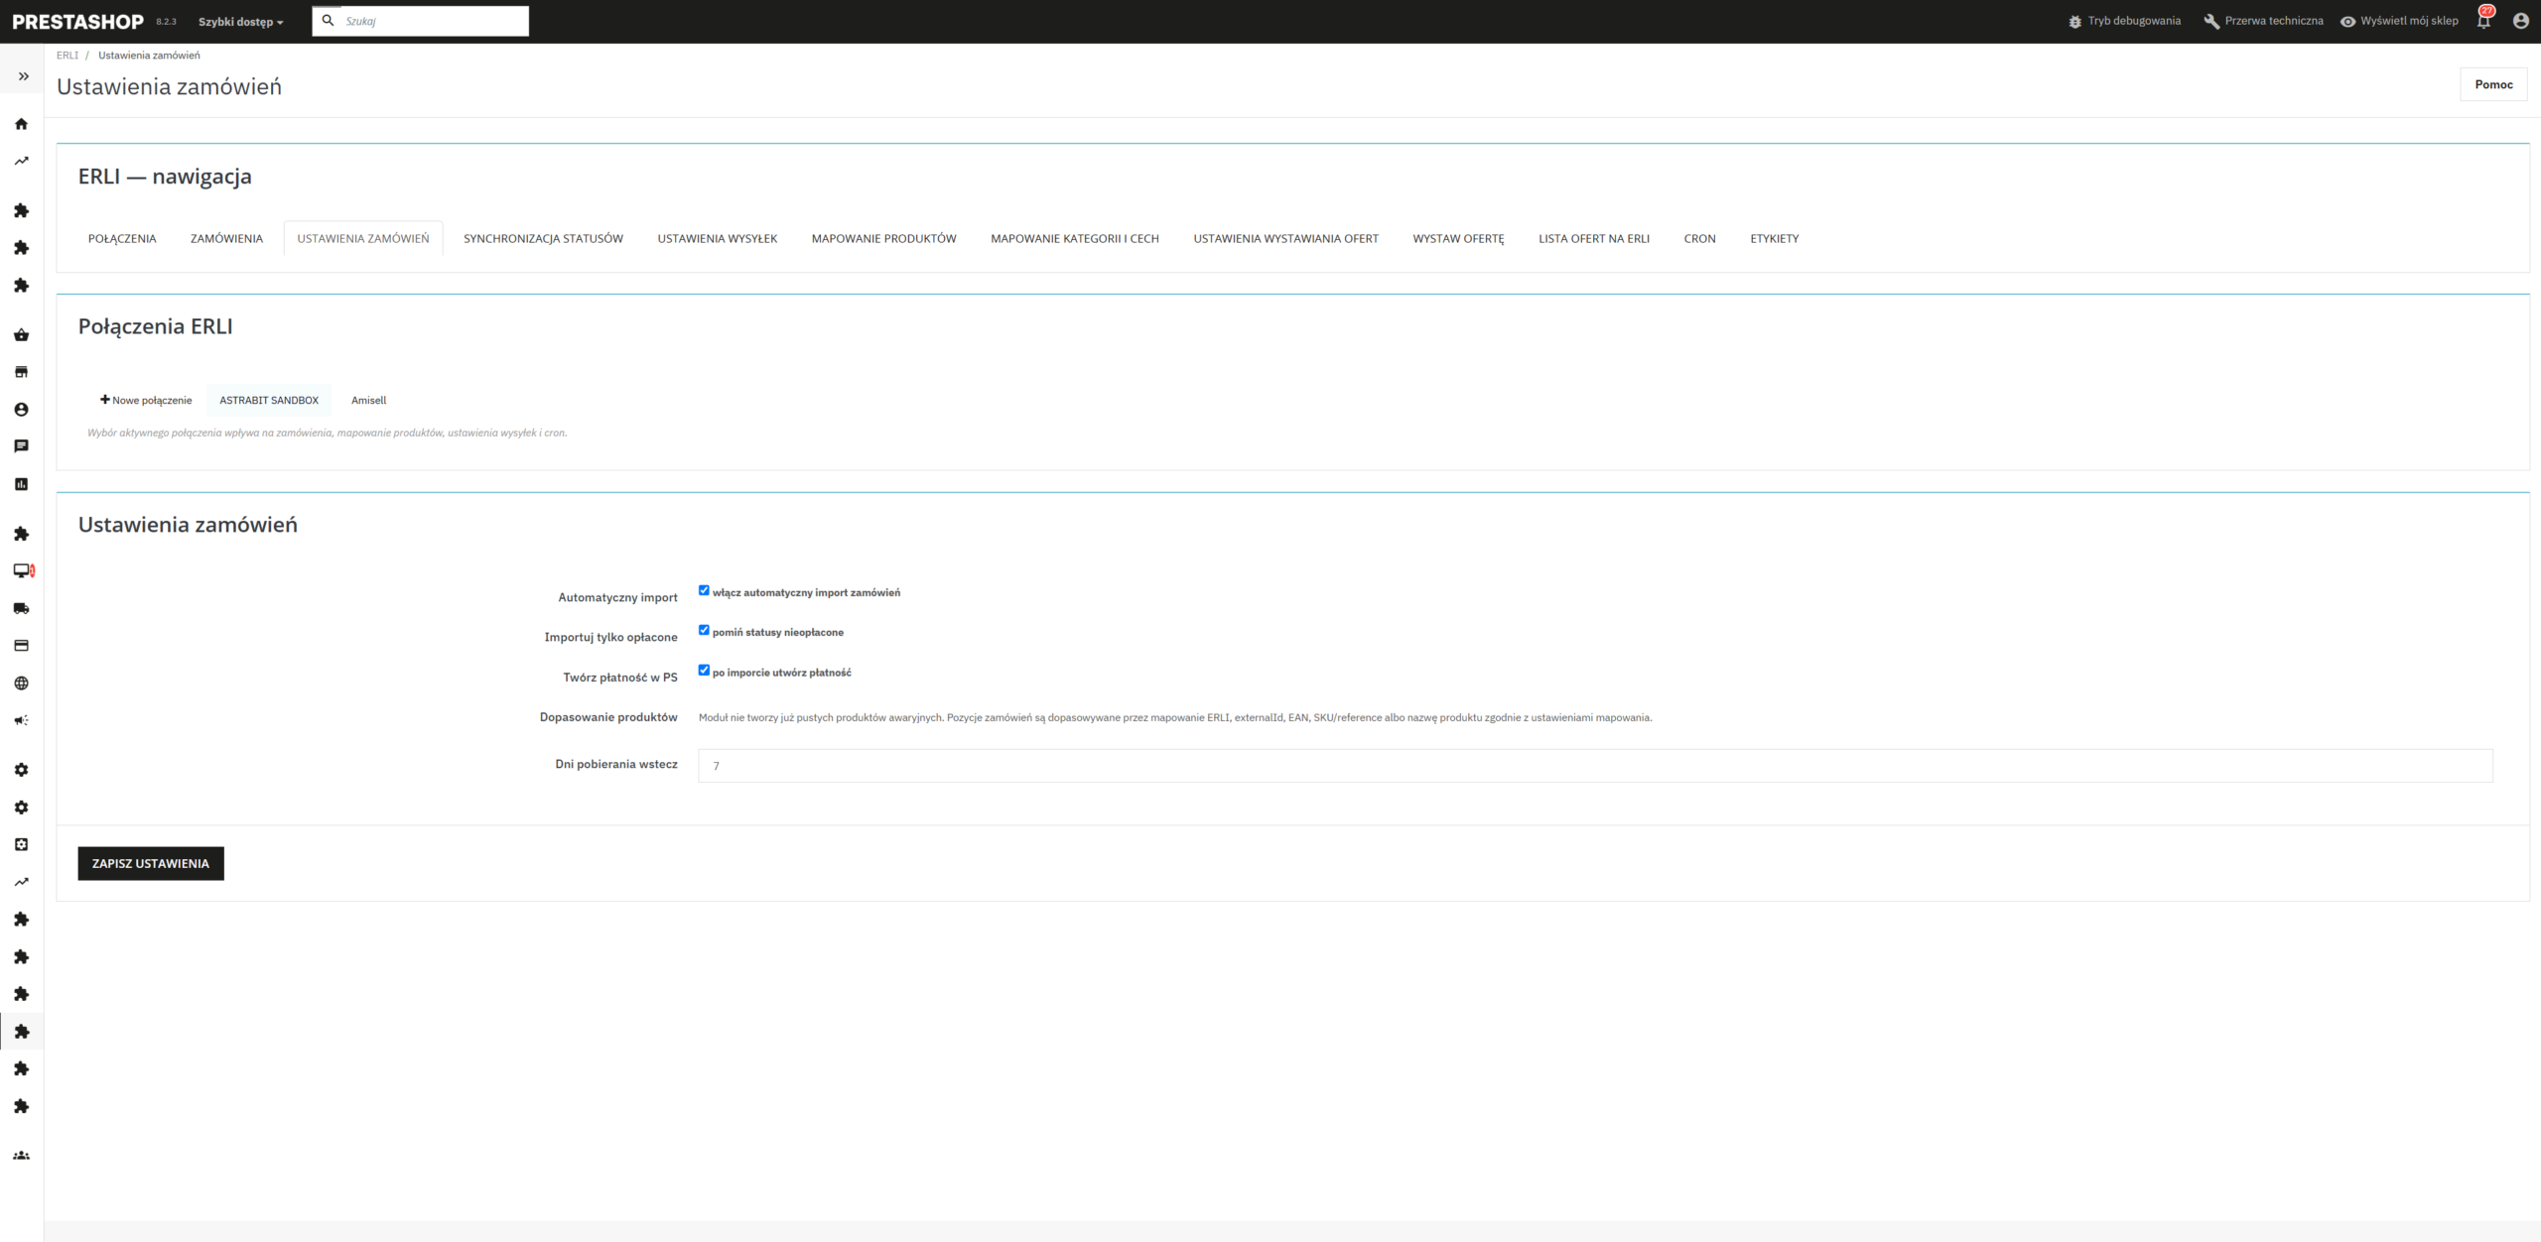Open Customer Service via the chat bubble icon

click(21, 446)
